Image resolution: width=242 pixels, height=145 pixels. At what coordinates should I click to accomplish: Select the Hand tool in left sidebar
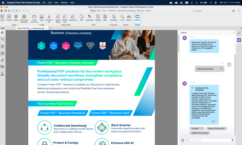point(2,33)
